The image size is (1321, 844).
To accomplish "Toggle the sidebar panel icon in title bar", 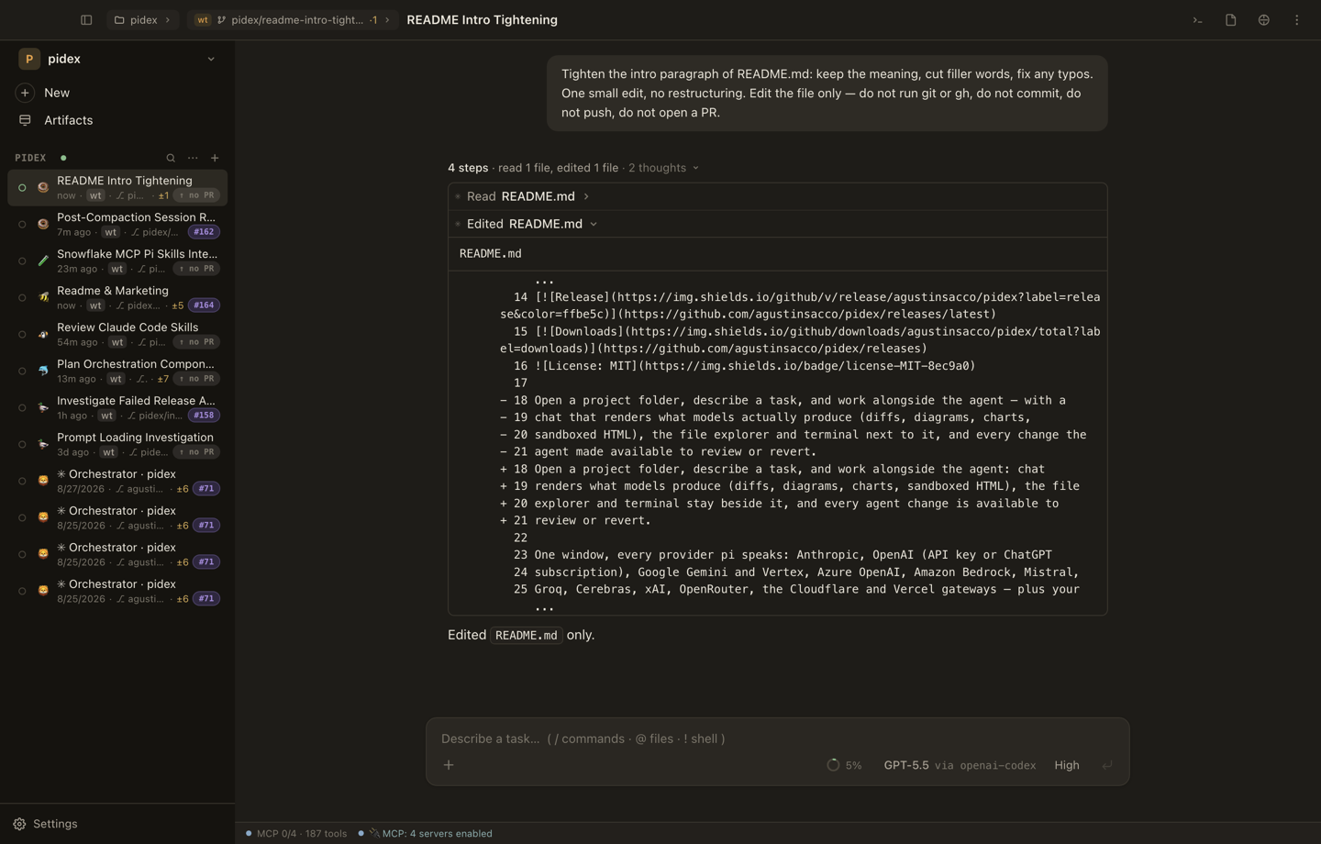I will point(86,20).
